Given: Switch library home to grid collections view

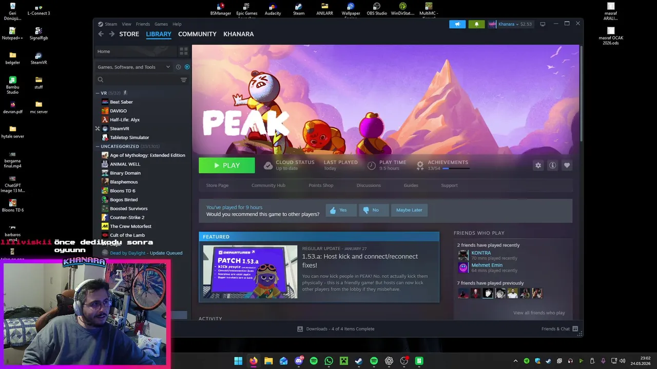Looking at the screenshot, I should tap(183, 51).
